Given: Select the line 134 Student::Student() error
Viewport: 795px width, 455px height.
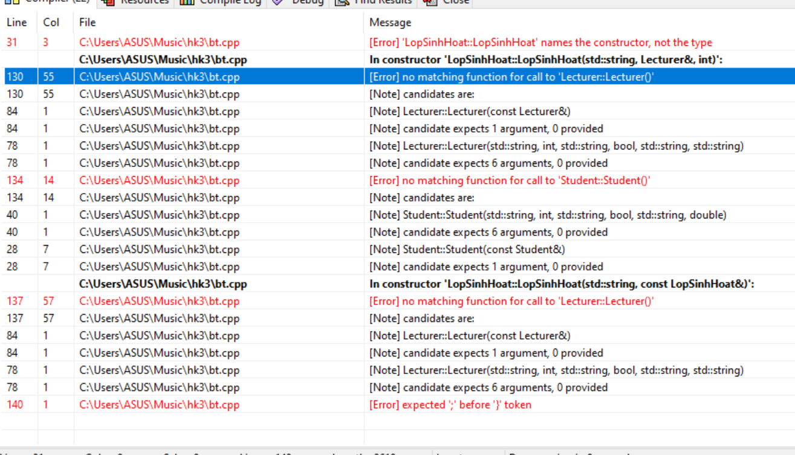Looking at the screenshot, I should (510, 180).
